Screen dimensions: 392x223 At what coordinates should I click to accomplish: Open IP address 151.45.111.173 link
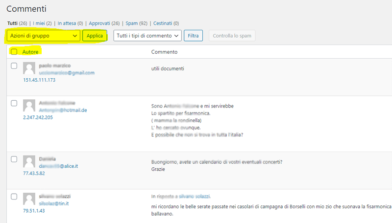39,80
